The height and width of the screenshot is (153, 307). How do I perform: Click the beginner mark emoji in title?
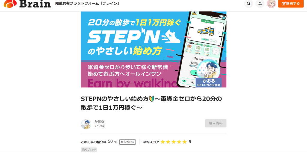(151, 99)
